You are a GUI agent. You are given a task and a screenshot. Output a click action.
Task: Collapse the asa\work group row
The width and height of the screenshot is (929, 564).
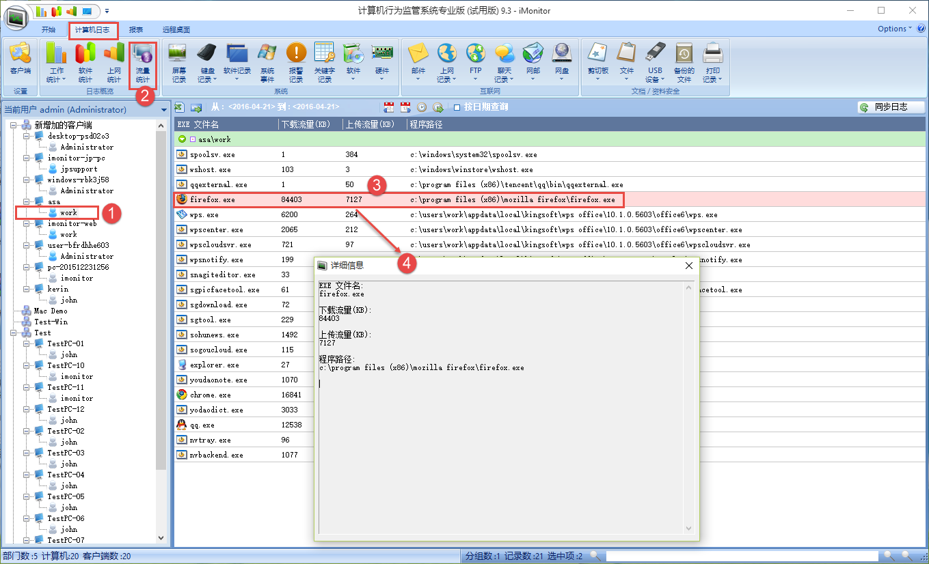[x=183, y=139]
